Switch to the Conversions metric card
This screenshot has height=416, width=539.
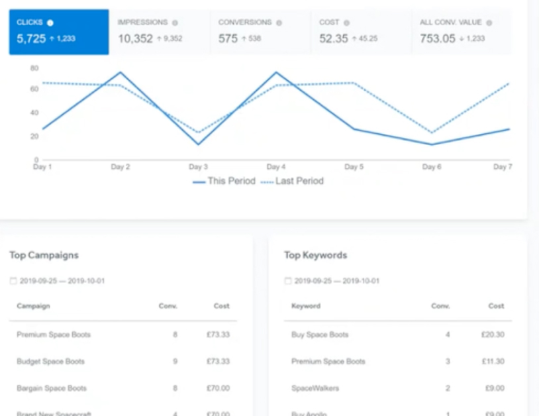click(x=260, y=32)
